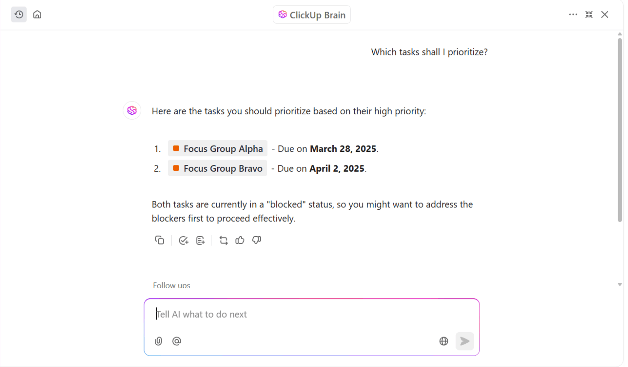Attach a file with the paperclip icon
The height and width of the screenshot is (367, 628).
[x=158, y=341]
